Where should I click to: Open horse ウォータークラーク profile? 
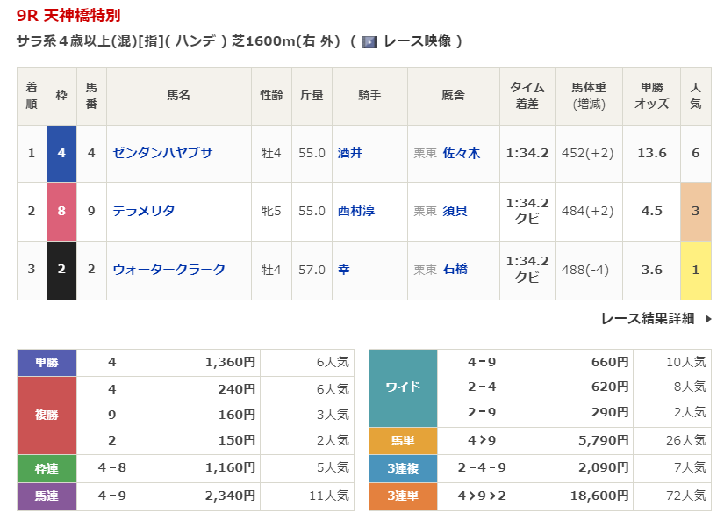point(168,270)
